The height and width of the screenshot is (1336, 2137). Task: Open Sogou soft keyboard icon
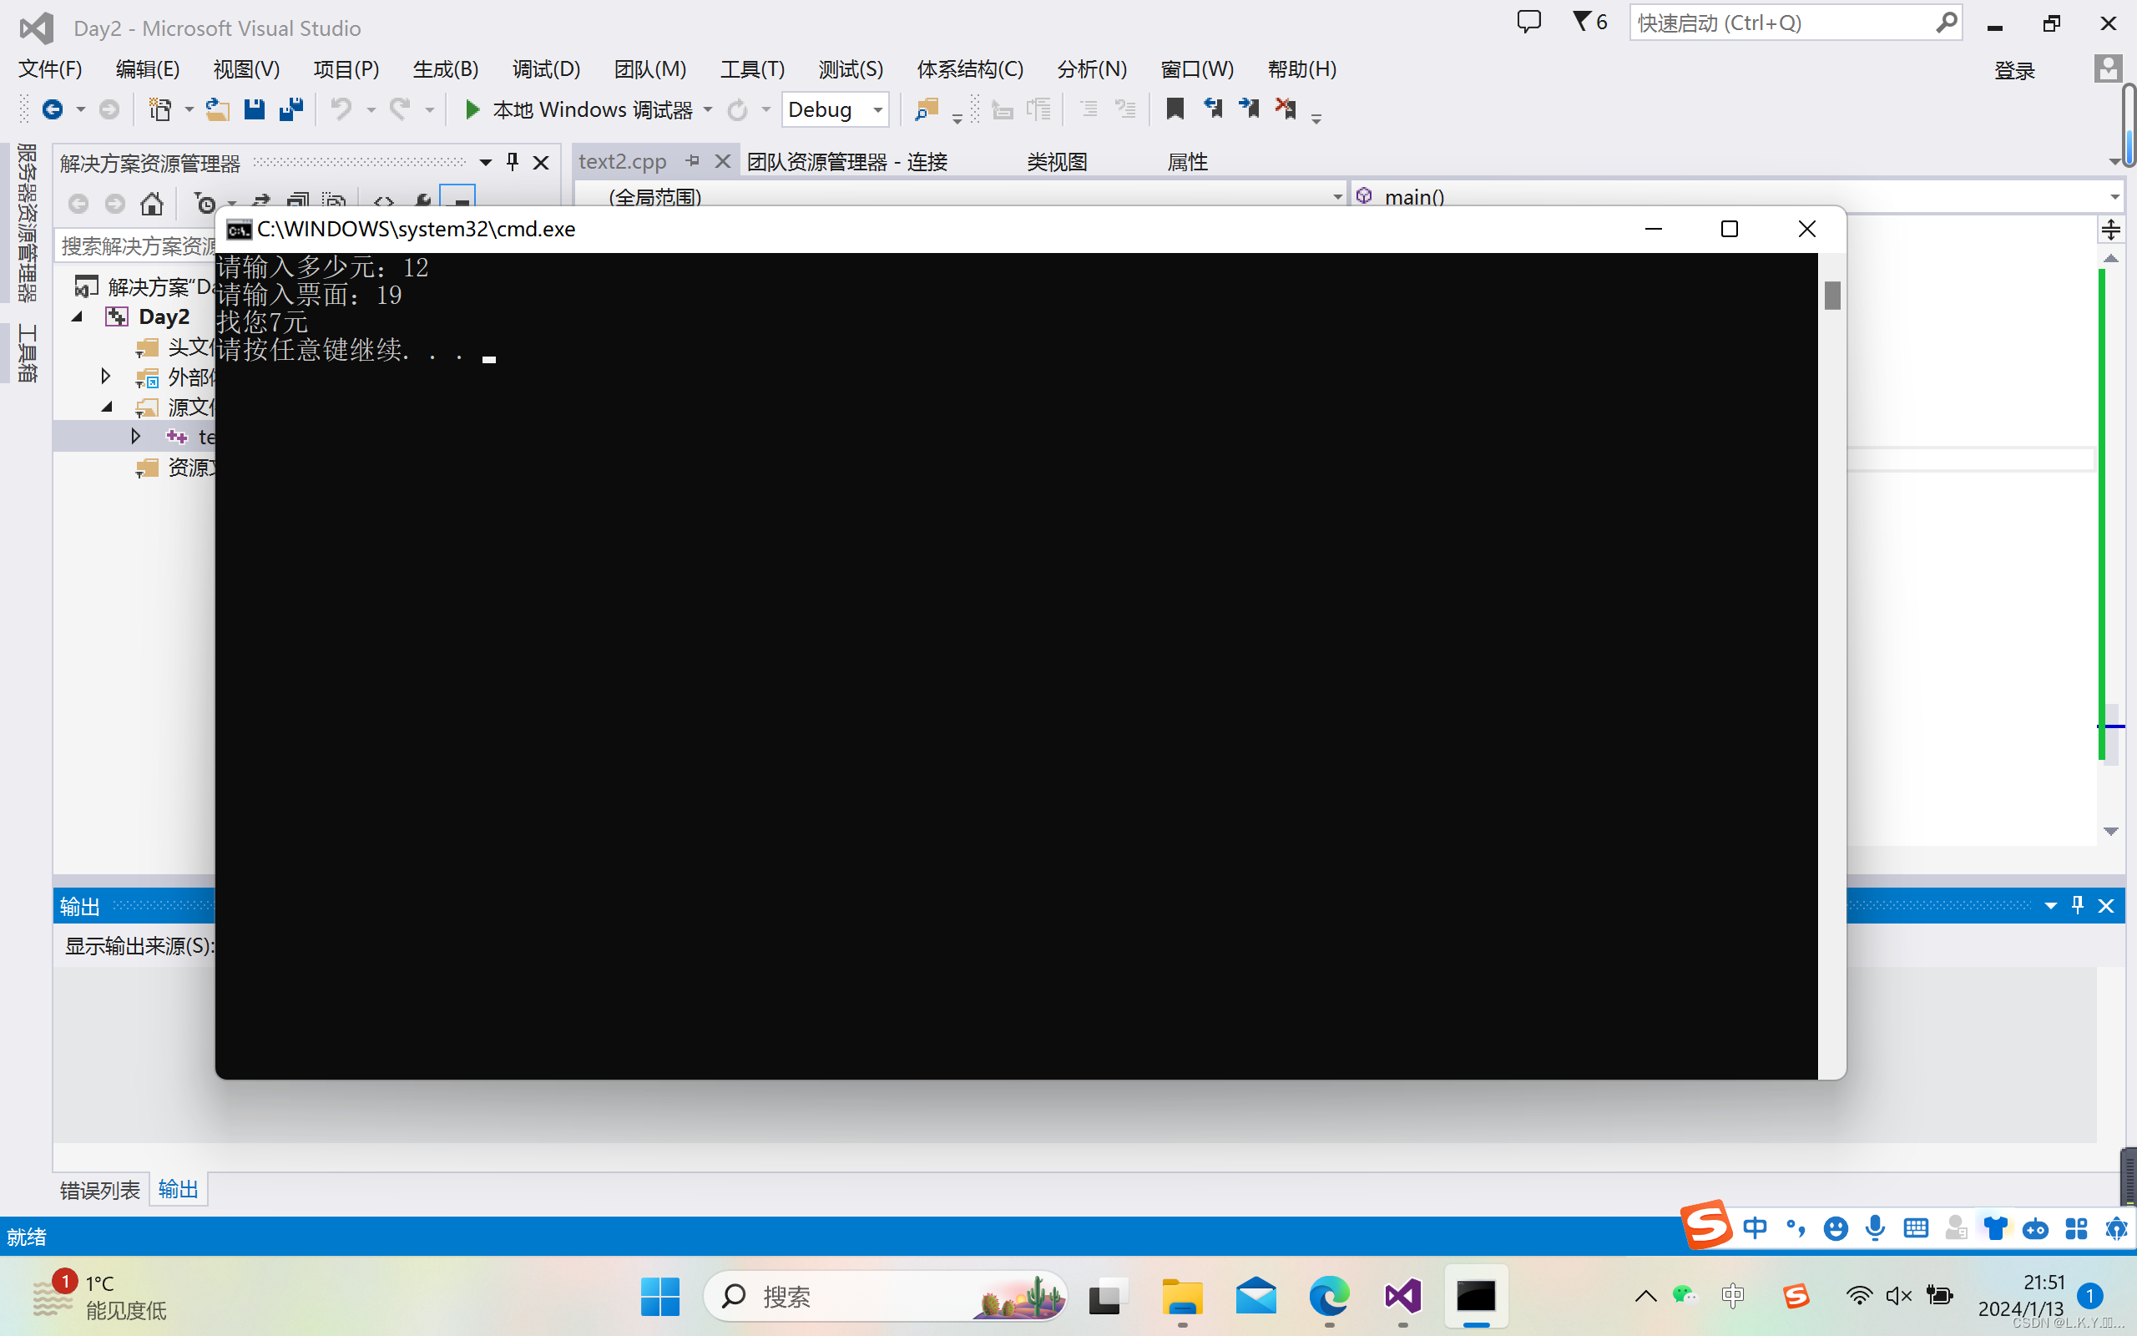click(x=1915, y=1228)
